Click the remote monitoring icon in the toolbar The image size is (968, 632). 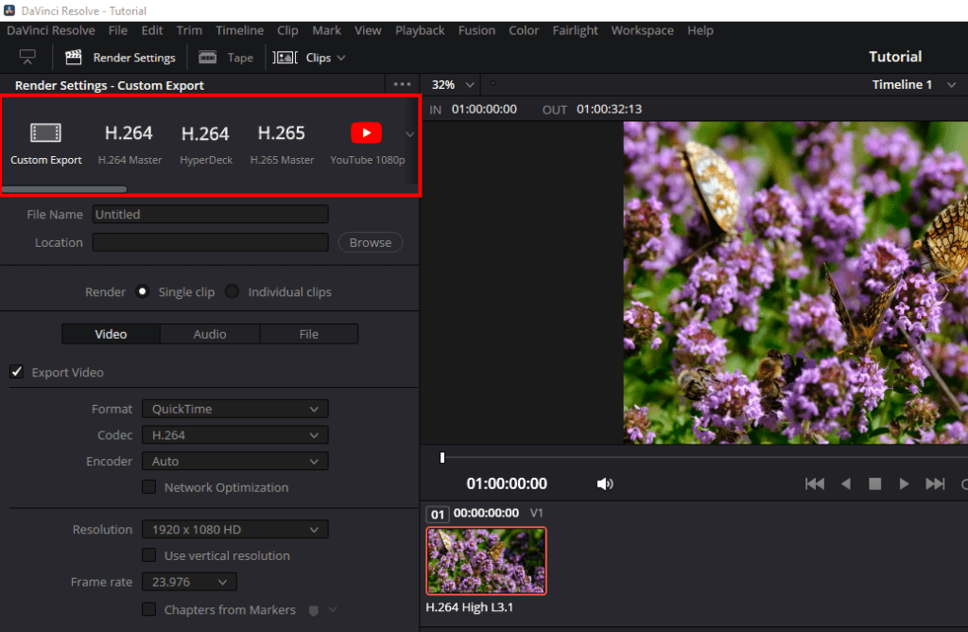coord(26,57)
